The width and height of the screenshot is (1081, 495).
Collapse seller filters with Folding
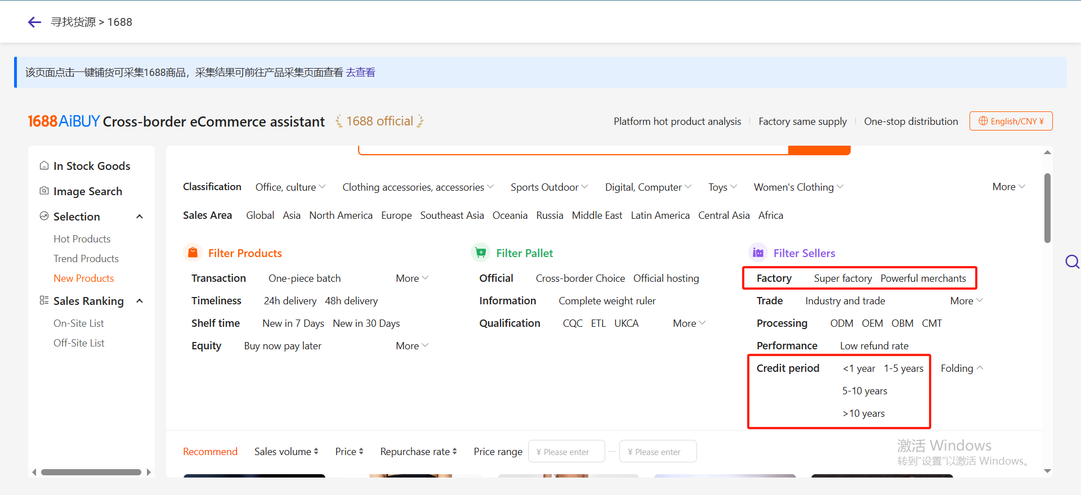pos(961,368)
